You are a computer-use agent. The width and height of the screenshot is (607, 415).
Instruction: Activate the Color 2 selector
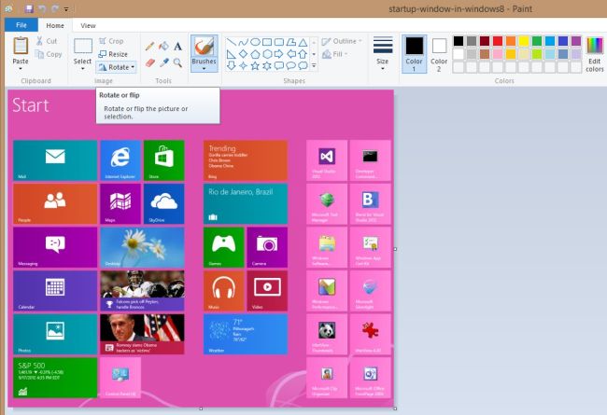[439, 54]
